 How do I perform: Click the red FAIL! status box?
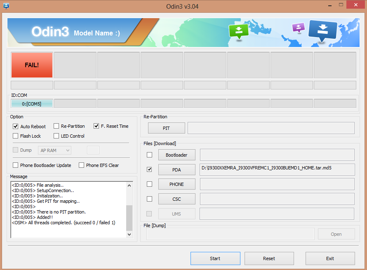click(x=32, y=65)
